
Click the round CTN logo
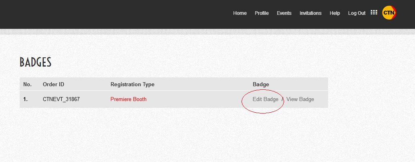point(389,13)
